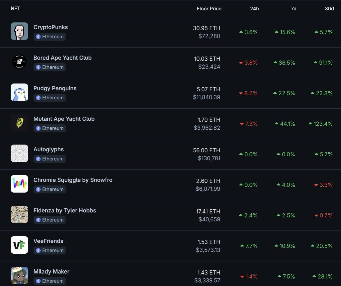Click the Autoglyphs 56.00 ETH floor price
The width and height of the screenshot is (341, 286).
click(206, 150)
